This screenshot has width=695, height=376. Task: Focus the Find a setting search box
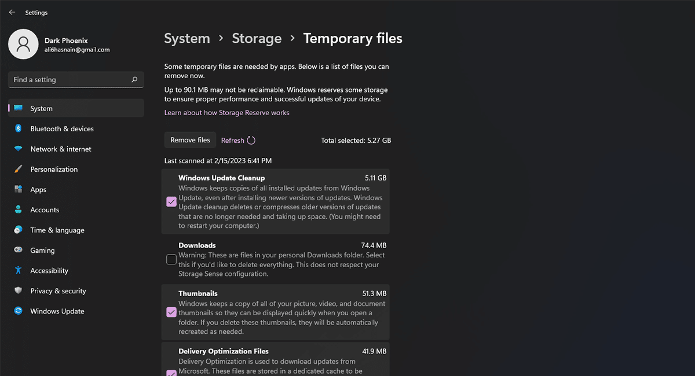click(69, 80)
